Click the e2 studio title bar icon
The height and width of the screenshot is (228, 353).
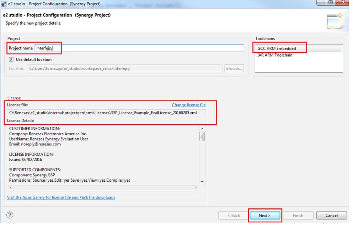point(4,4)
